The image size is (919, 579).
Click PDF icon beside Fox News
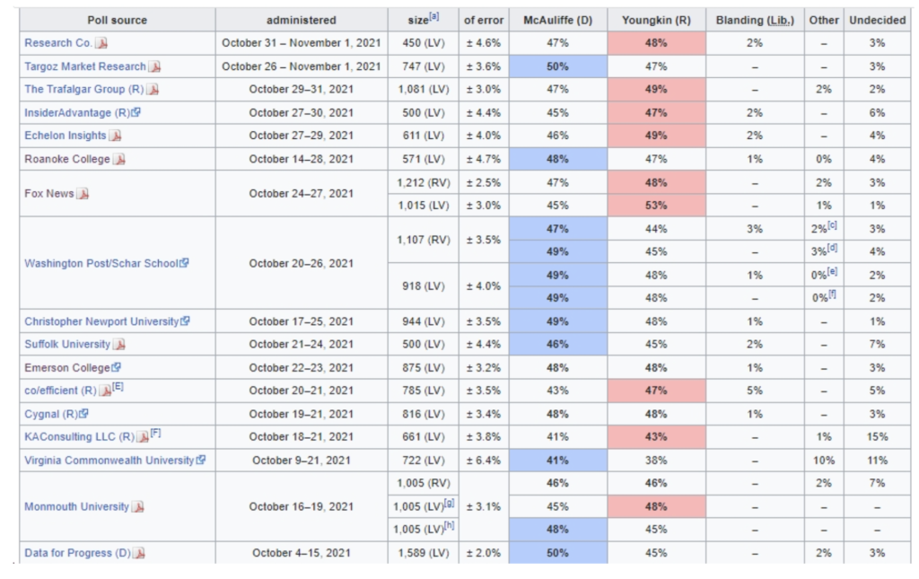click(83, 194)
